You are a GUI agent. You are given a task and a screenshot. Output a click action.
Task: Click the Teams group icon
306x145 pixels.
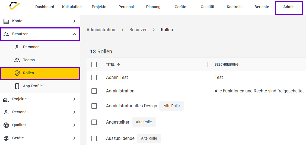tap(17, 60)
